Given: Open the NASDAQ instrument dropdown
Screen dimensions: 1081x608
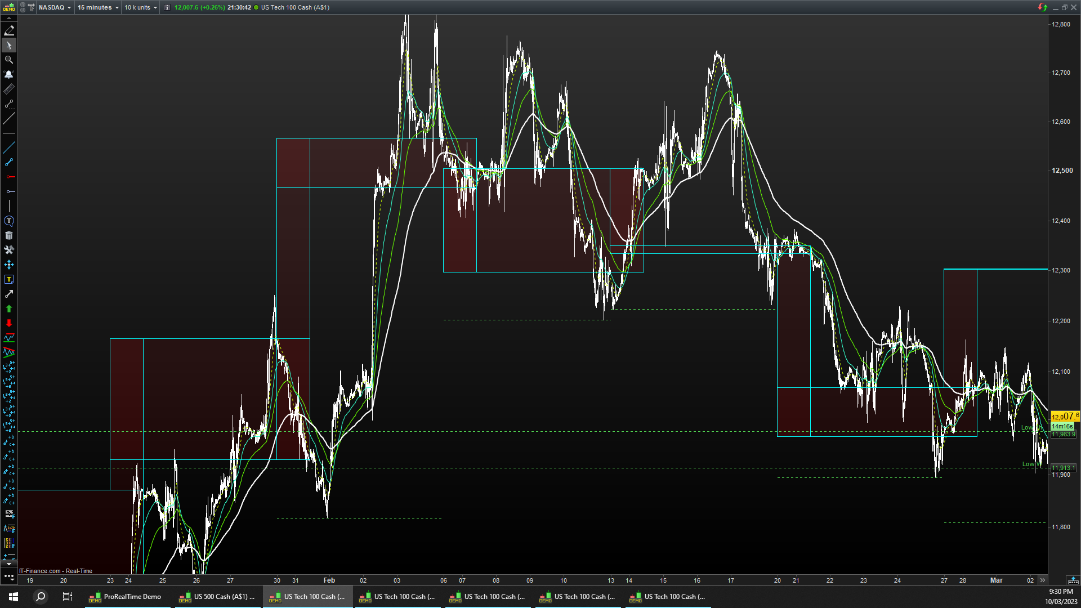Looking at the screenshot, I should 55,7.
